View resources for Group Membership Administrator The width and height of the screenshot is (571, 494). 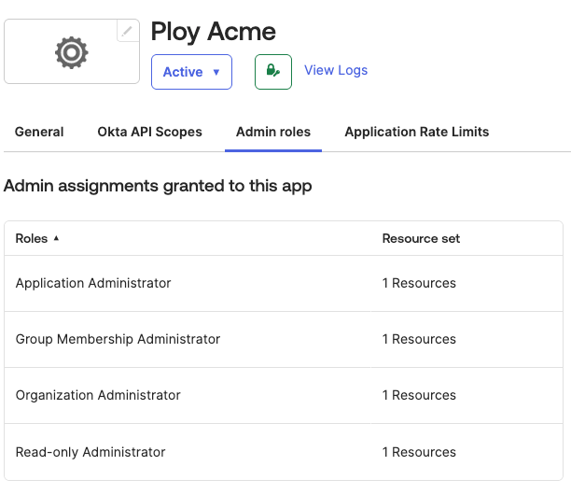[419, 339]
